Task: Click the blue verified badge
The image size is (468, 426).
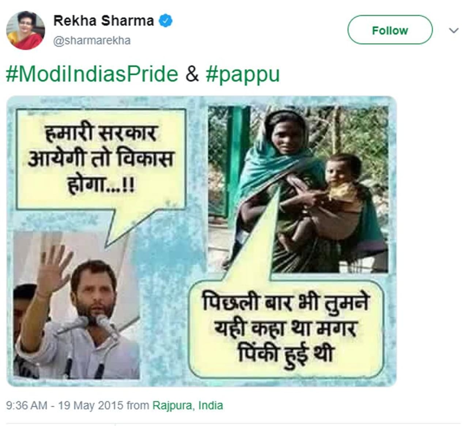Action: tap(166, 21)
